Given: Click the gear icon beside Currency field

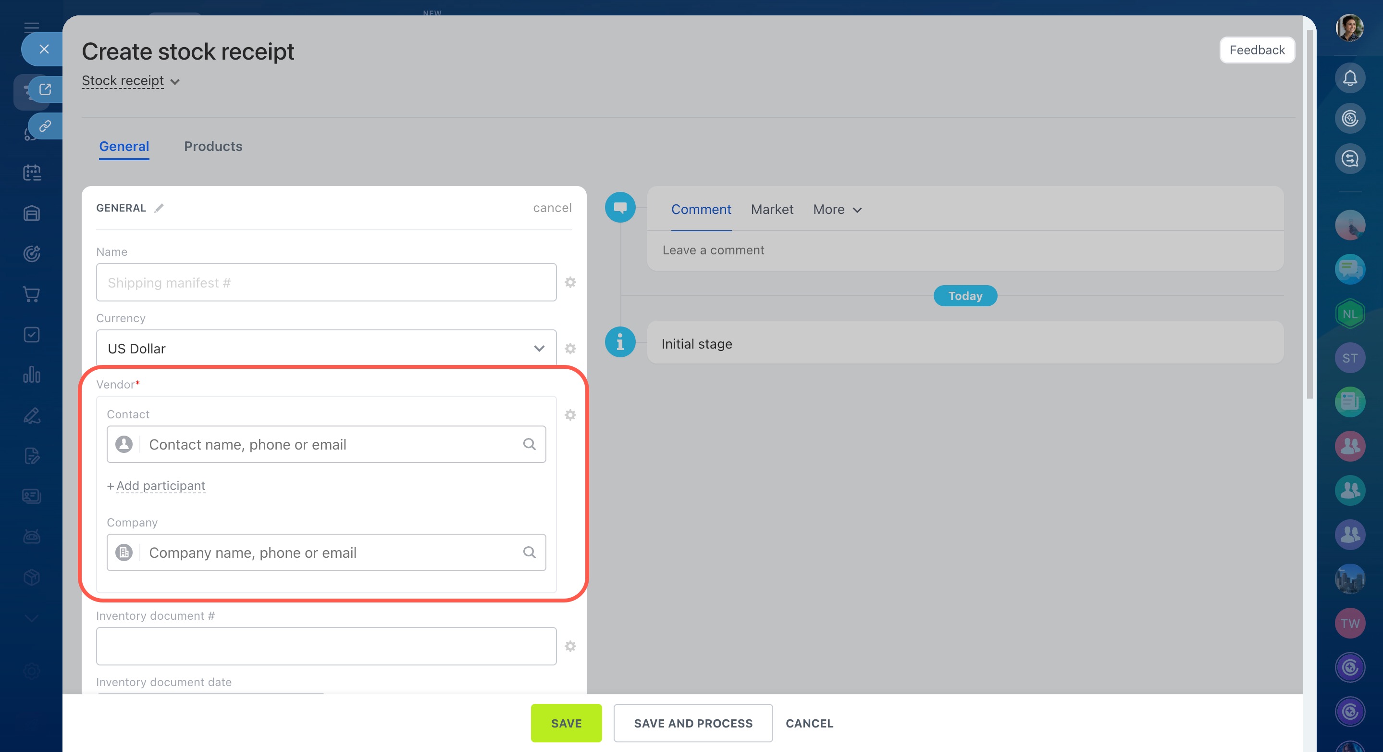Looking at the screenshot, I should point(570,349).
